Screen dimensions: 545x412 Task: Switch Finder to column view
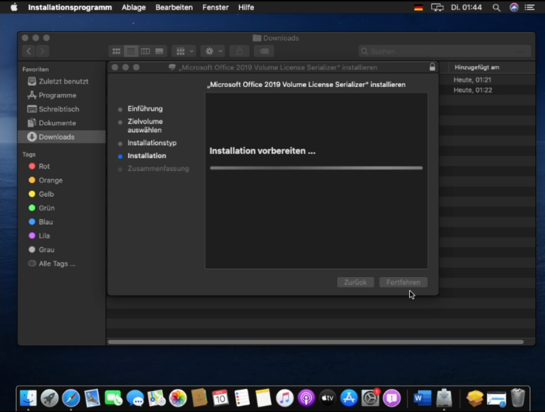click(145, 52)
